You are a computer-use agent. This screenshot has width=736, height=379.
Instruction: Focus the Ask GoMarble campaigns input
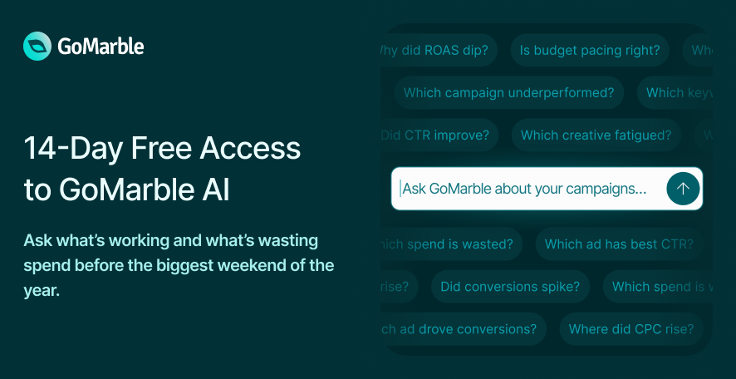pyautogui.click(x=547, y=189)
